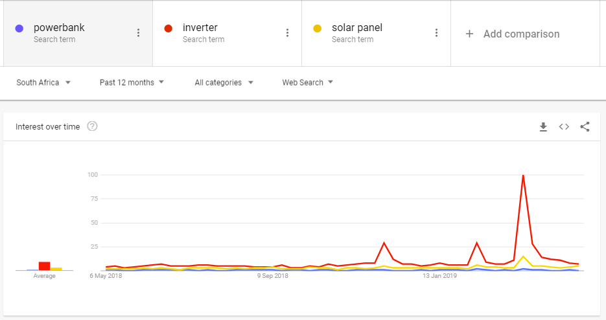Click the Add comparison text
This screenshot has height=320, width=606.
[521, 34]
